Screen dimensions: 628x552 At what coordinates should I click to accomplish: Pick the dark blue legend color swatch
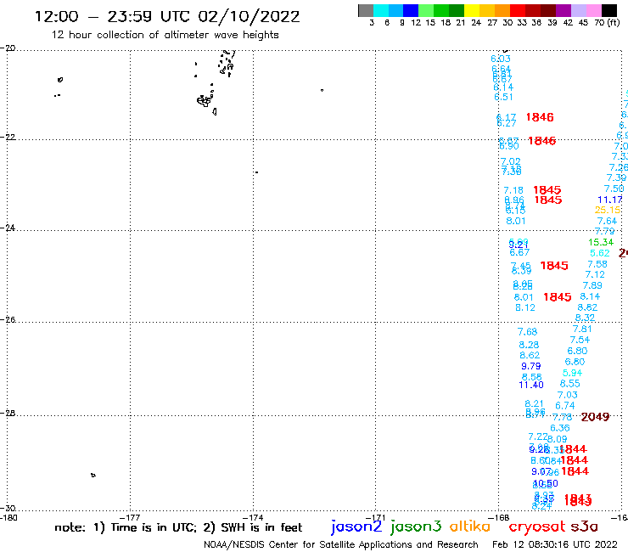click(x=411, y=10)
